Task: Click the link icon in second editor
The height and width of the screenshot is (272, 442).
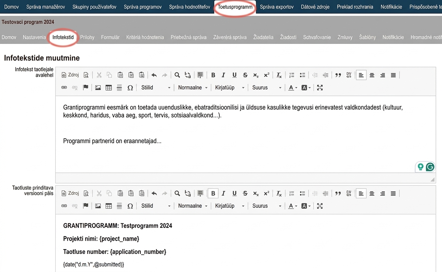Action: (64, 206)
